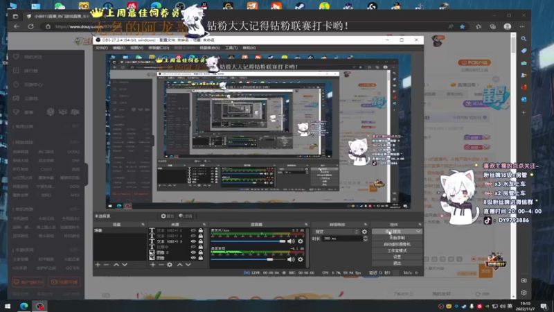Click 启动虚拟摄像机 virtual camera button
The width and height of the screenshot is (554, 312).
(x=397, y=245)
